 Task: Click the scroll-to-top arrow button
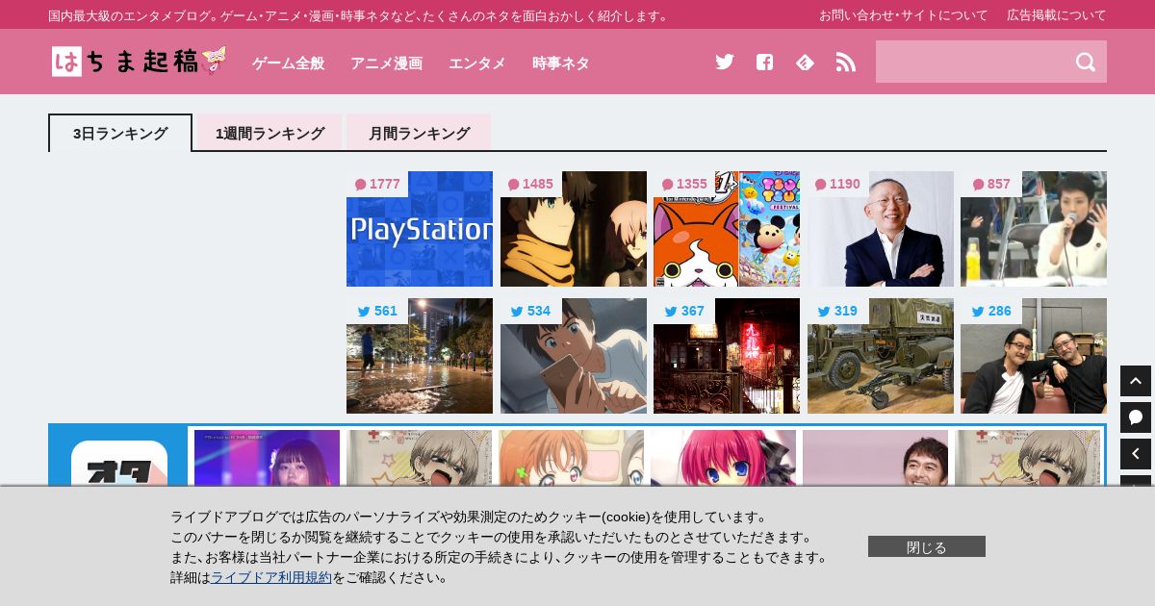[1136, 381]
